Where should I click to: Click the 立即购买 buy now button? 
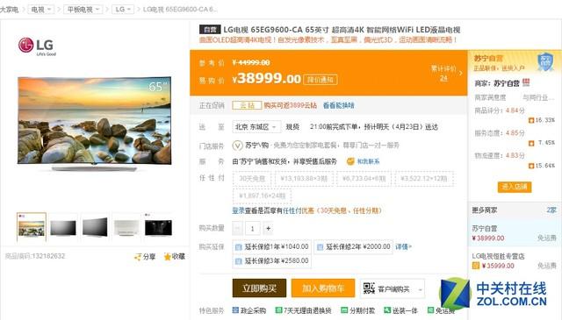pyautogui.click(x=259, y=288)
